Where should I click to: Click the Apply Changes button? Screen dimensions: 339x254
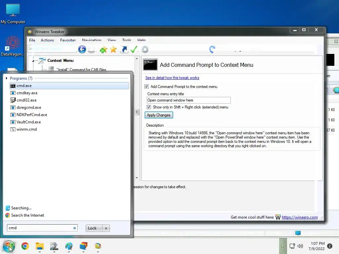[x=159, y=115]
